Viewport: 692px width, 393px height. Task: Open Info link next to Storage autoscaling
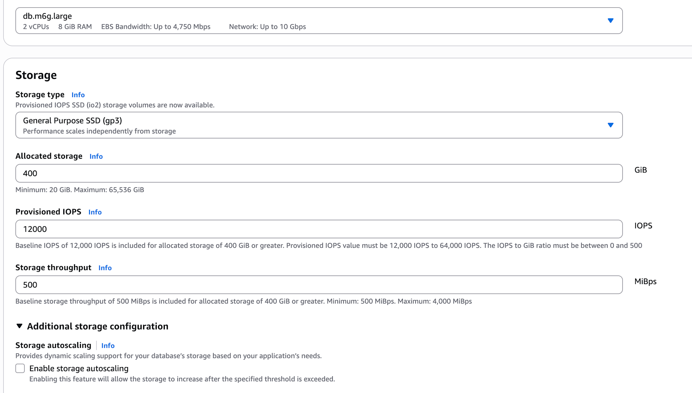[108, 346]
